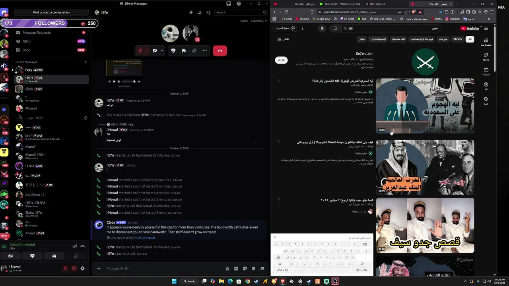This screenshot has height=286, width=509.
Task: Toggle mute next to ! Nawaf user panel
Action: pos(65,269)
